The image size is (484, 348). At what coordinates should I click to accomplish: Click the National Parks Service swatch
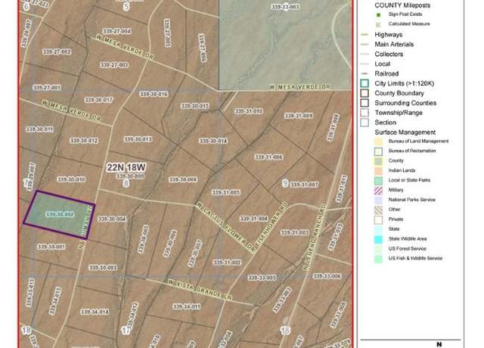(378, 200)
